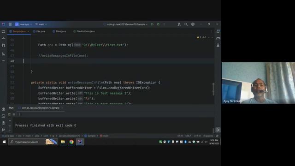Open editor tabs options three-dot menu
This screenshot has height=166, width=295.
(211, 31)
